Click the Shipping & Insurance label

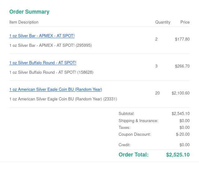[x=138, y=121]
